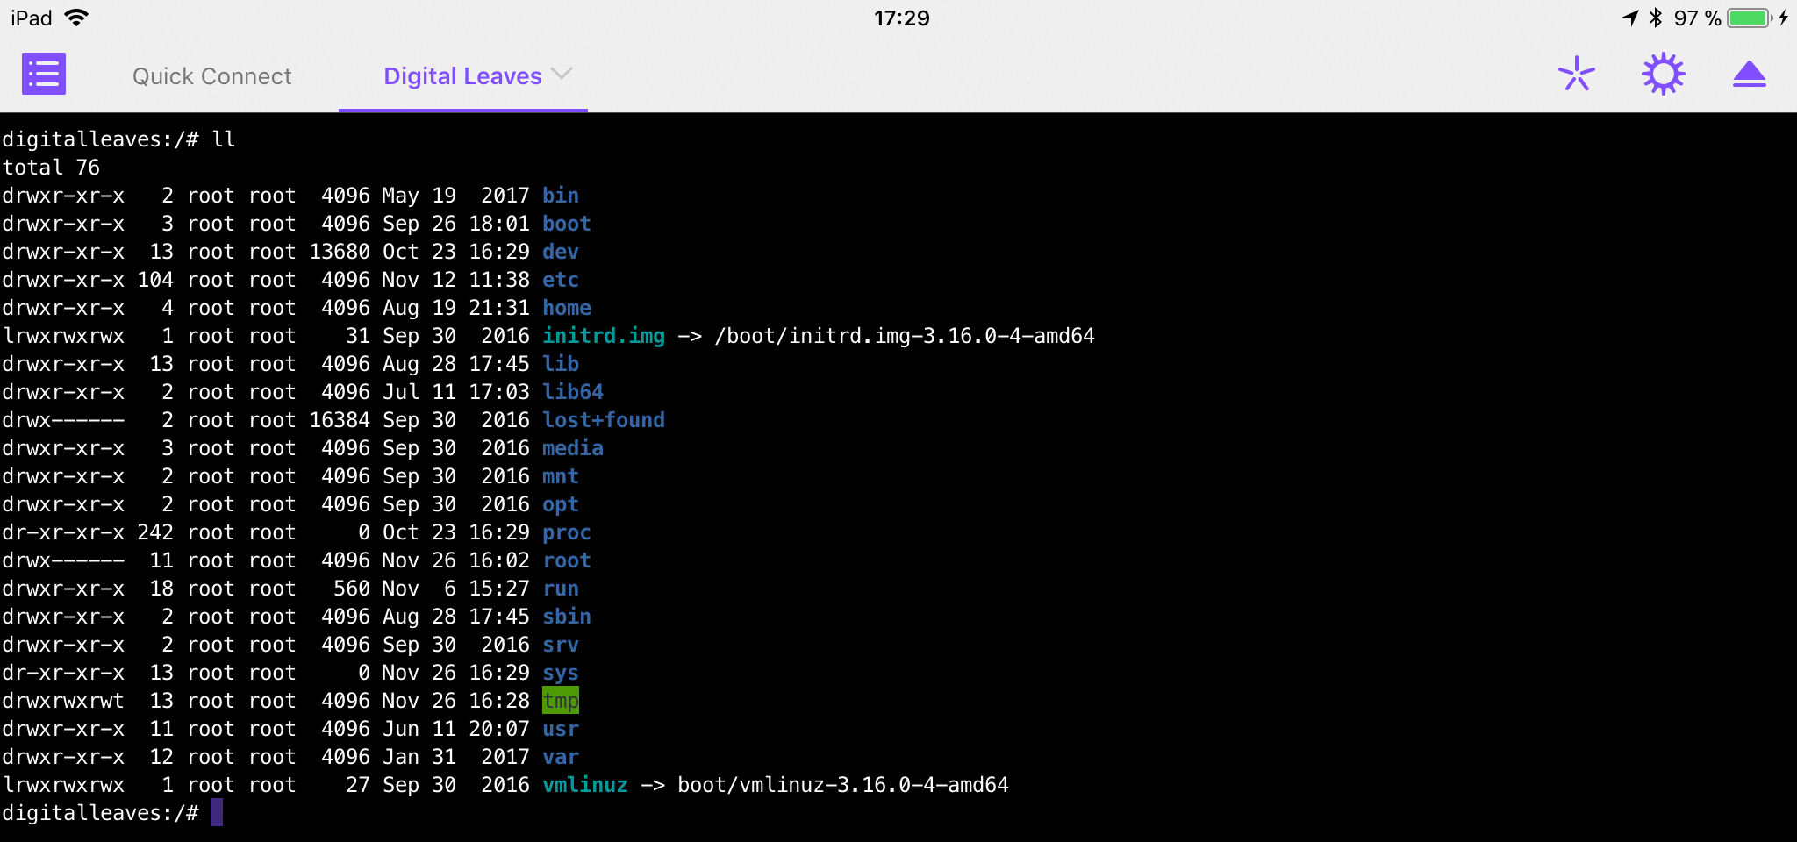Open the purple server list icon

pos(44,74)
